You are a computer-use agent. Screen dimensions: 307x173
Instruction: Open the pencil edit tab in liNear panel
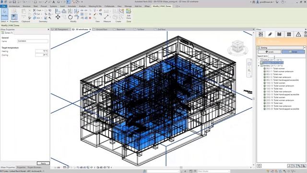[x=270, y=34]
